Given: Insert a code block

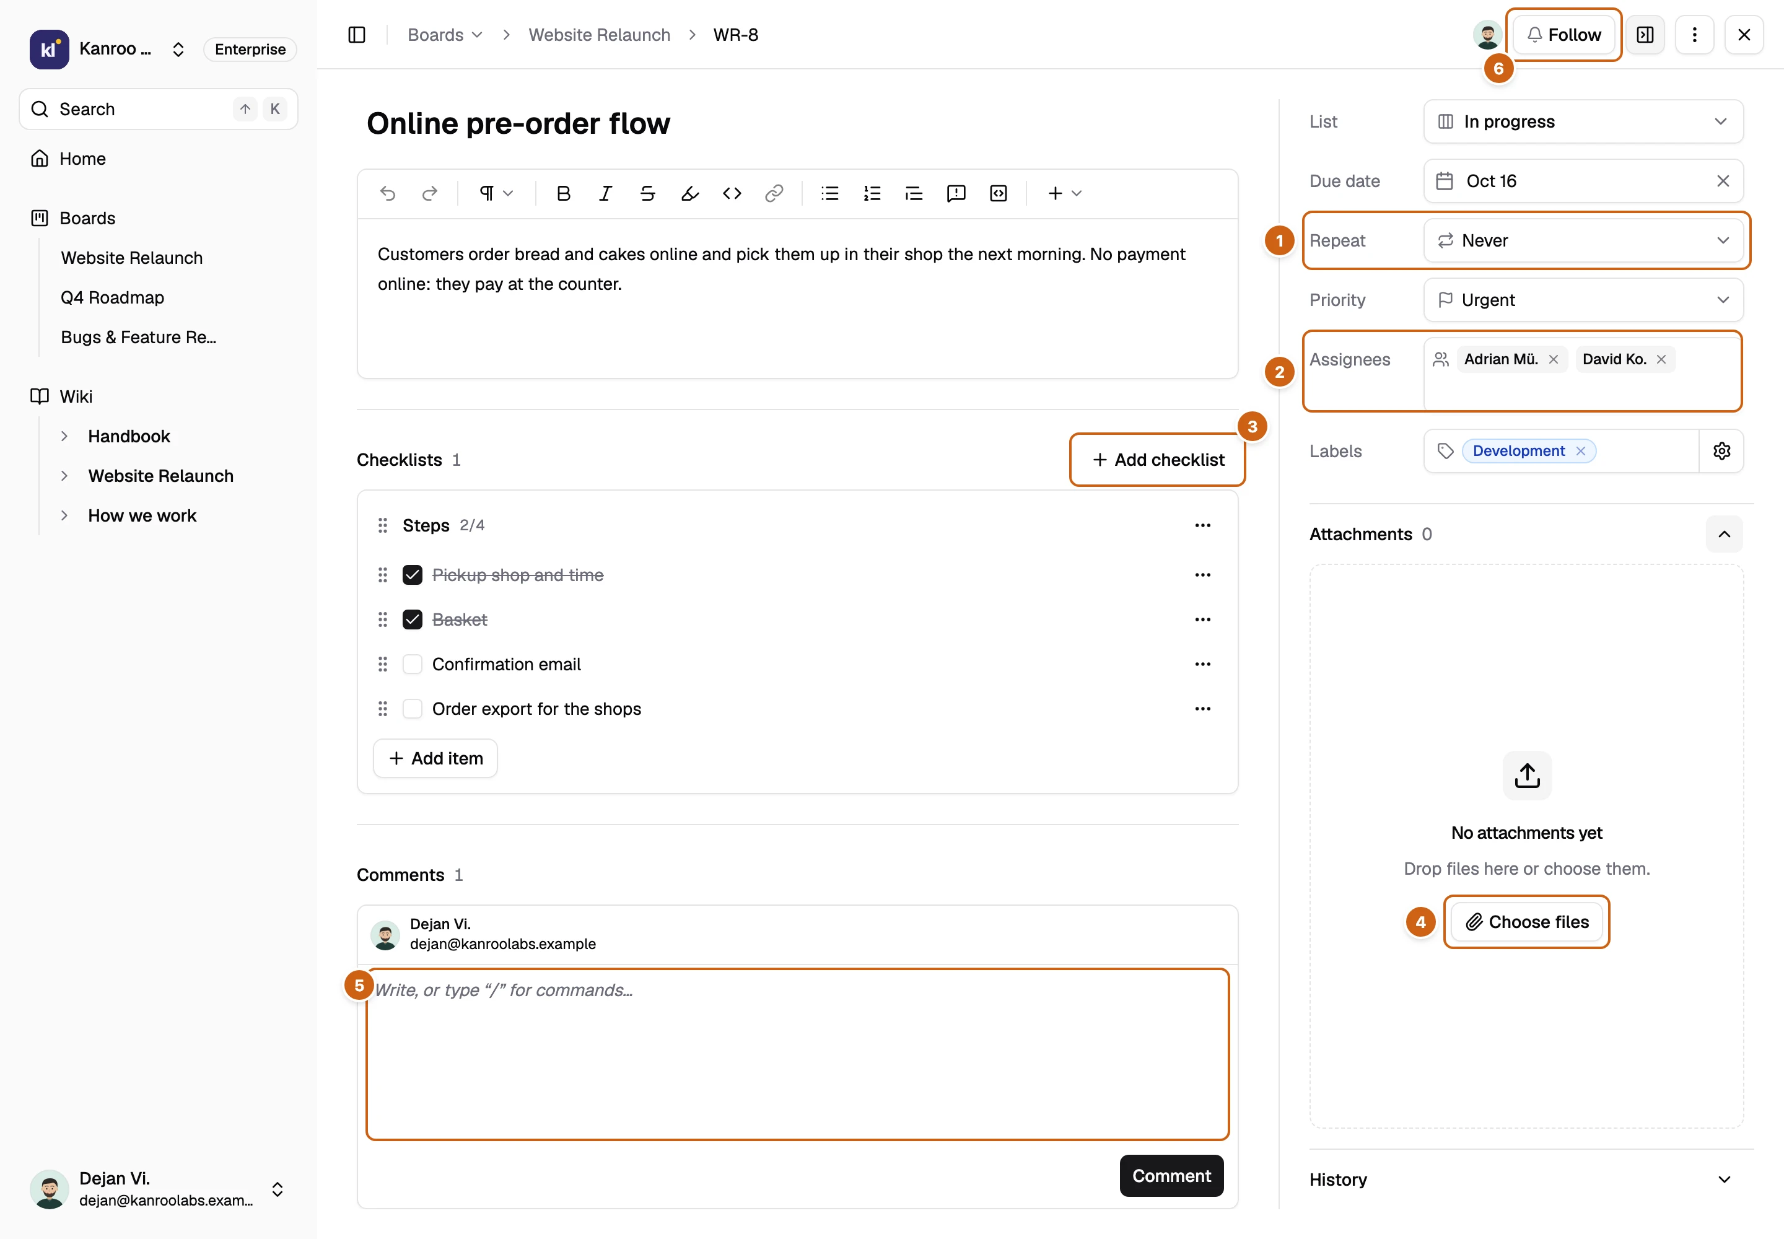Looking at the screenshot, I should 999,193.
